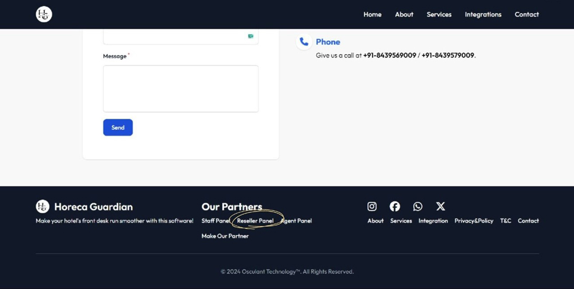Visit the Agent Panel link

pyautogui.click(x=297, y=221)
